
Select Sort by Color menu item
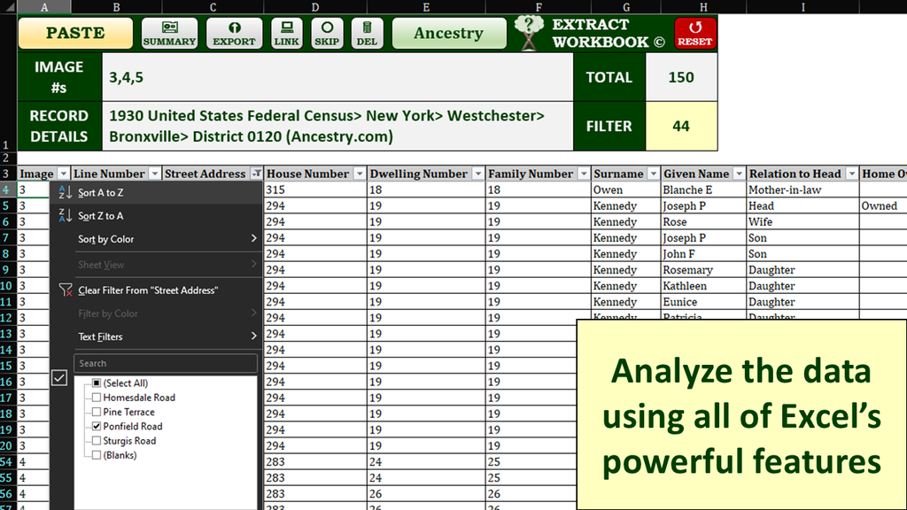pos(106,239)
